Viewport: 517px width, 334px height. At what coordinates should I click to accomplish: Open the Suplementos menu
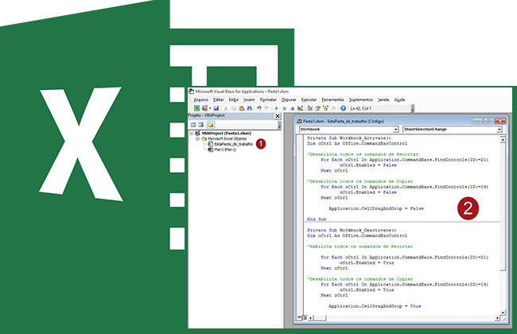click(361, 99)
